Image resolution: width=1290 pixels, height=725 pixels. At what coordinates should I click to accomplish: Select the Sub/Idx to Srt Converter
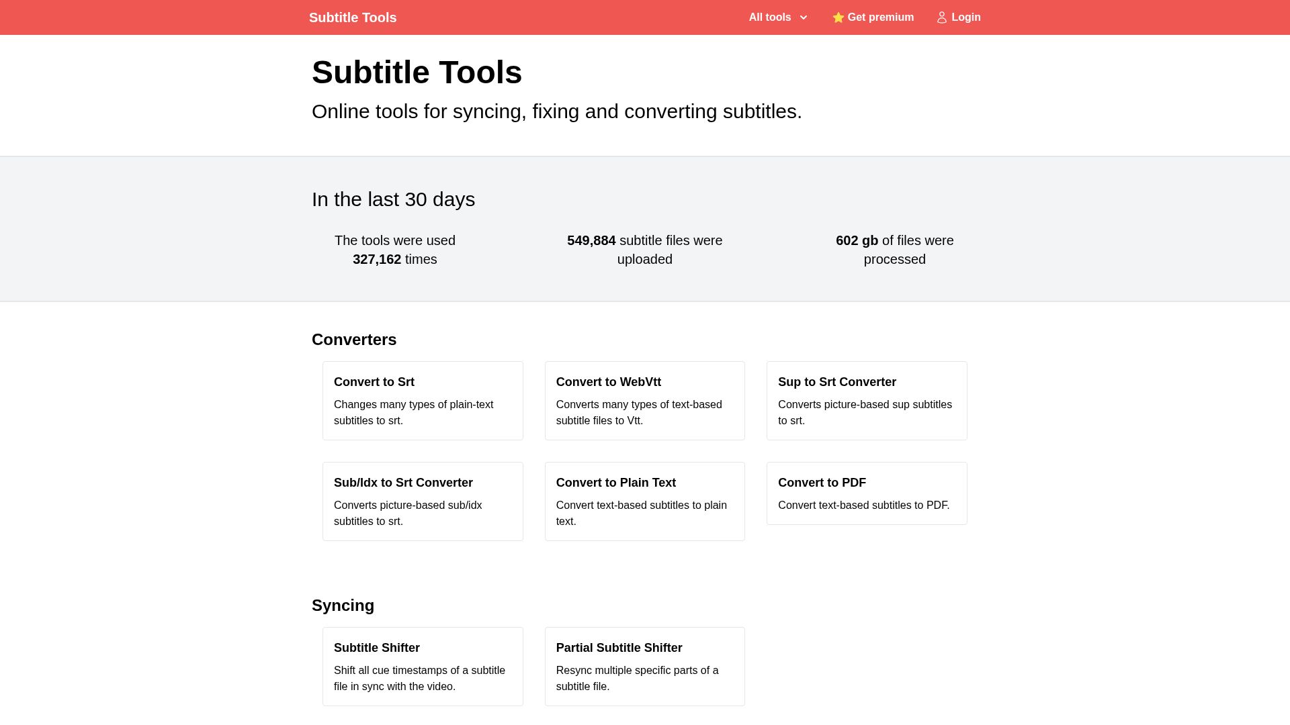click(423, 501)
